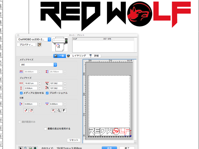Click the red rectangle position icon

pos(31,111)
